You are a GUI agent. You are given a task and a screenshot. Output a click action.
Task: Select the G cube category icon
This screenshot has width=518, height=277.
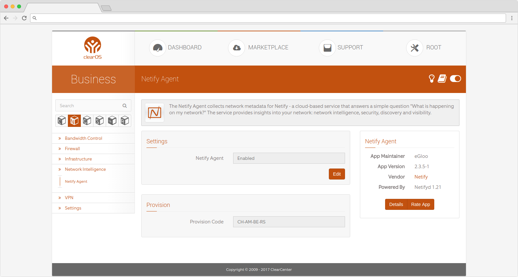coord(87,121)
